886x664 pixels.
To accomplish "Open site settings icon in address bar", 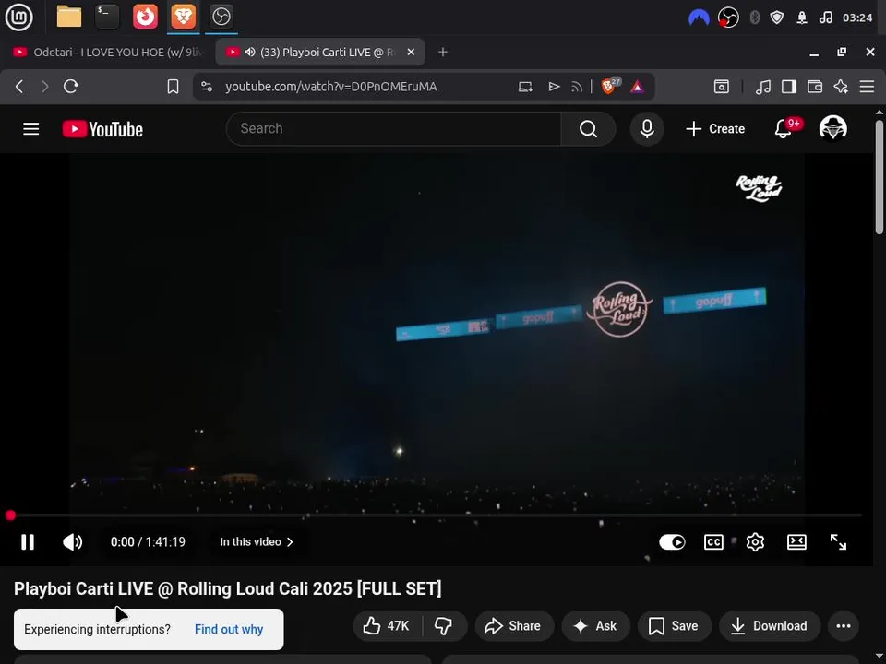I will (207, 87).
